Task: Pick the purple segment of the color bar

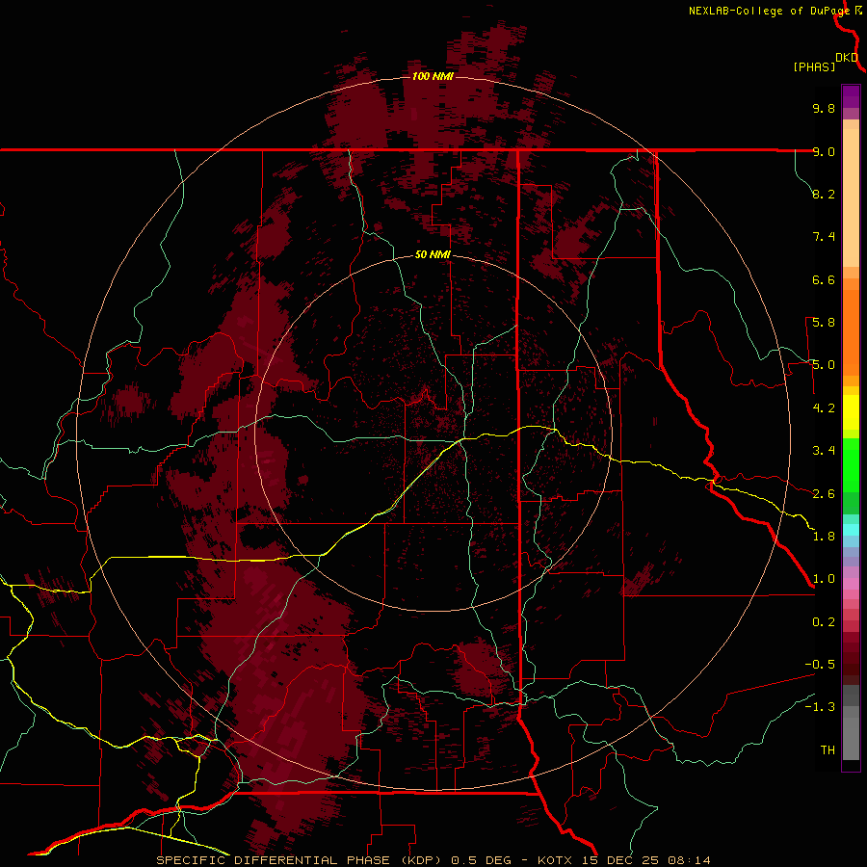Action: point(851,96)
